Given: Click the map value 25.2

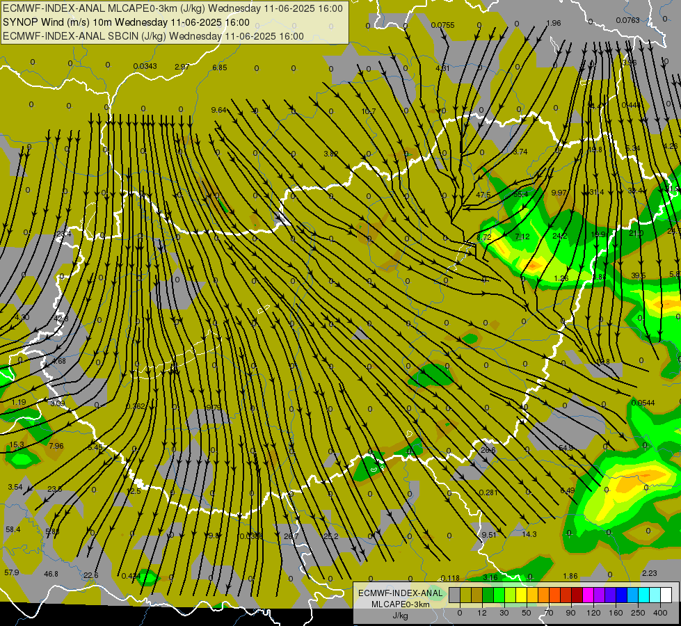Looking at the screenshot, I should pyautogui.click(x=331, y=536).
